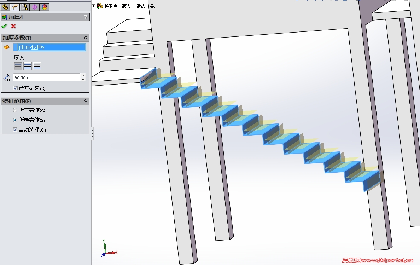The image size is (420, 265).
Task: Click the XYZ coordinate triad
Action: 109,248
